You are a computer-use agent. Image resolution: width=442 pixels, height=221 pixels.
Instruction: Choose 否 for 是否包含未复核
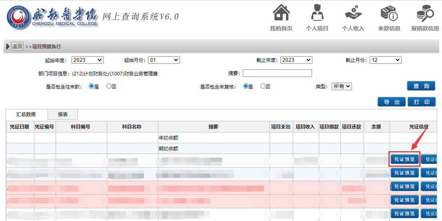[x=263, y=86]
